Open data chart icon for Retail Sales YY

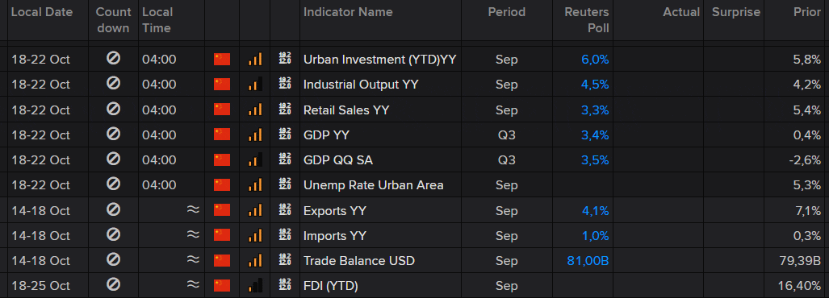285,110
